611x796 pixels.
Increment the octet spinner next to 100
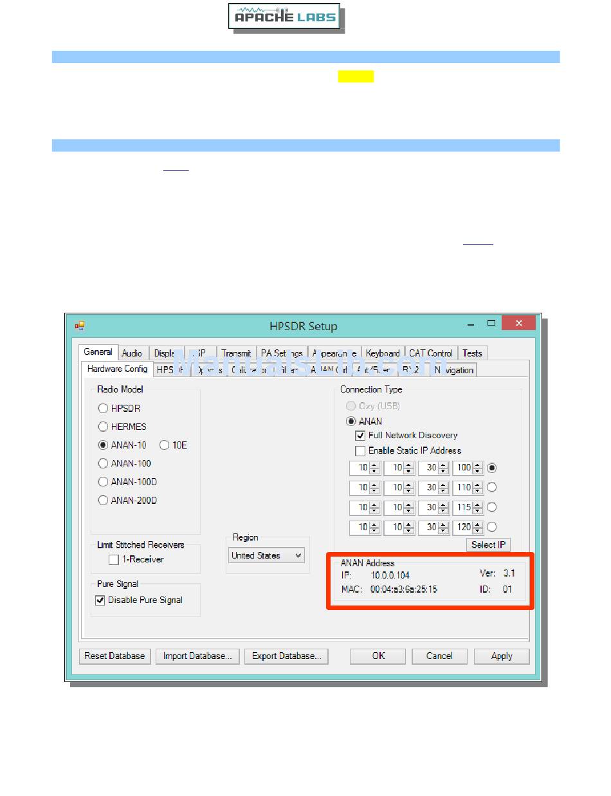click(x=478, y=465)
